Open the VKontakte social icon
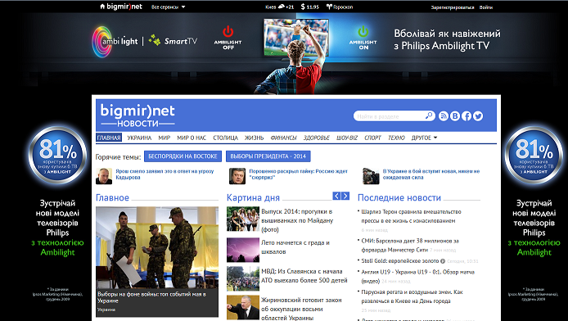 tap(455, 116)
